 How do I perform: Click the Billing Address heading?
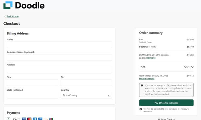click(18, 33)
